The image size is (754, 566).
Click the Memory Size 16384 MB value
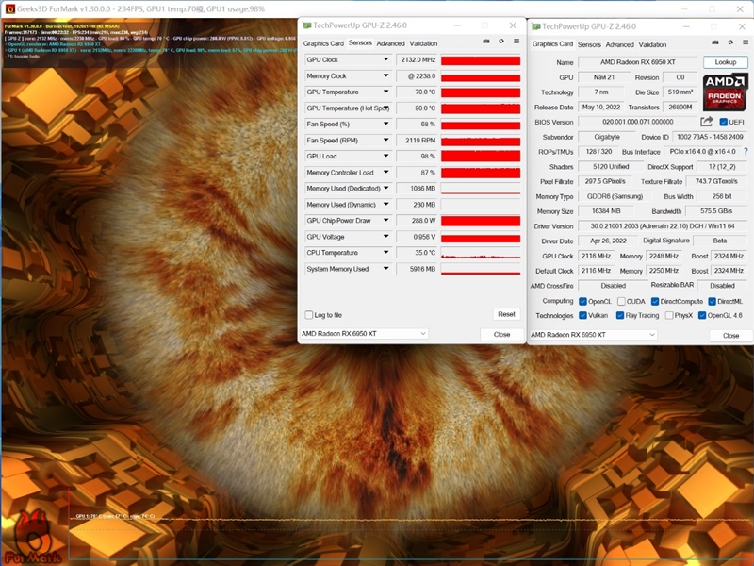click(606, 210)
